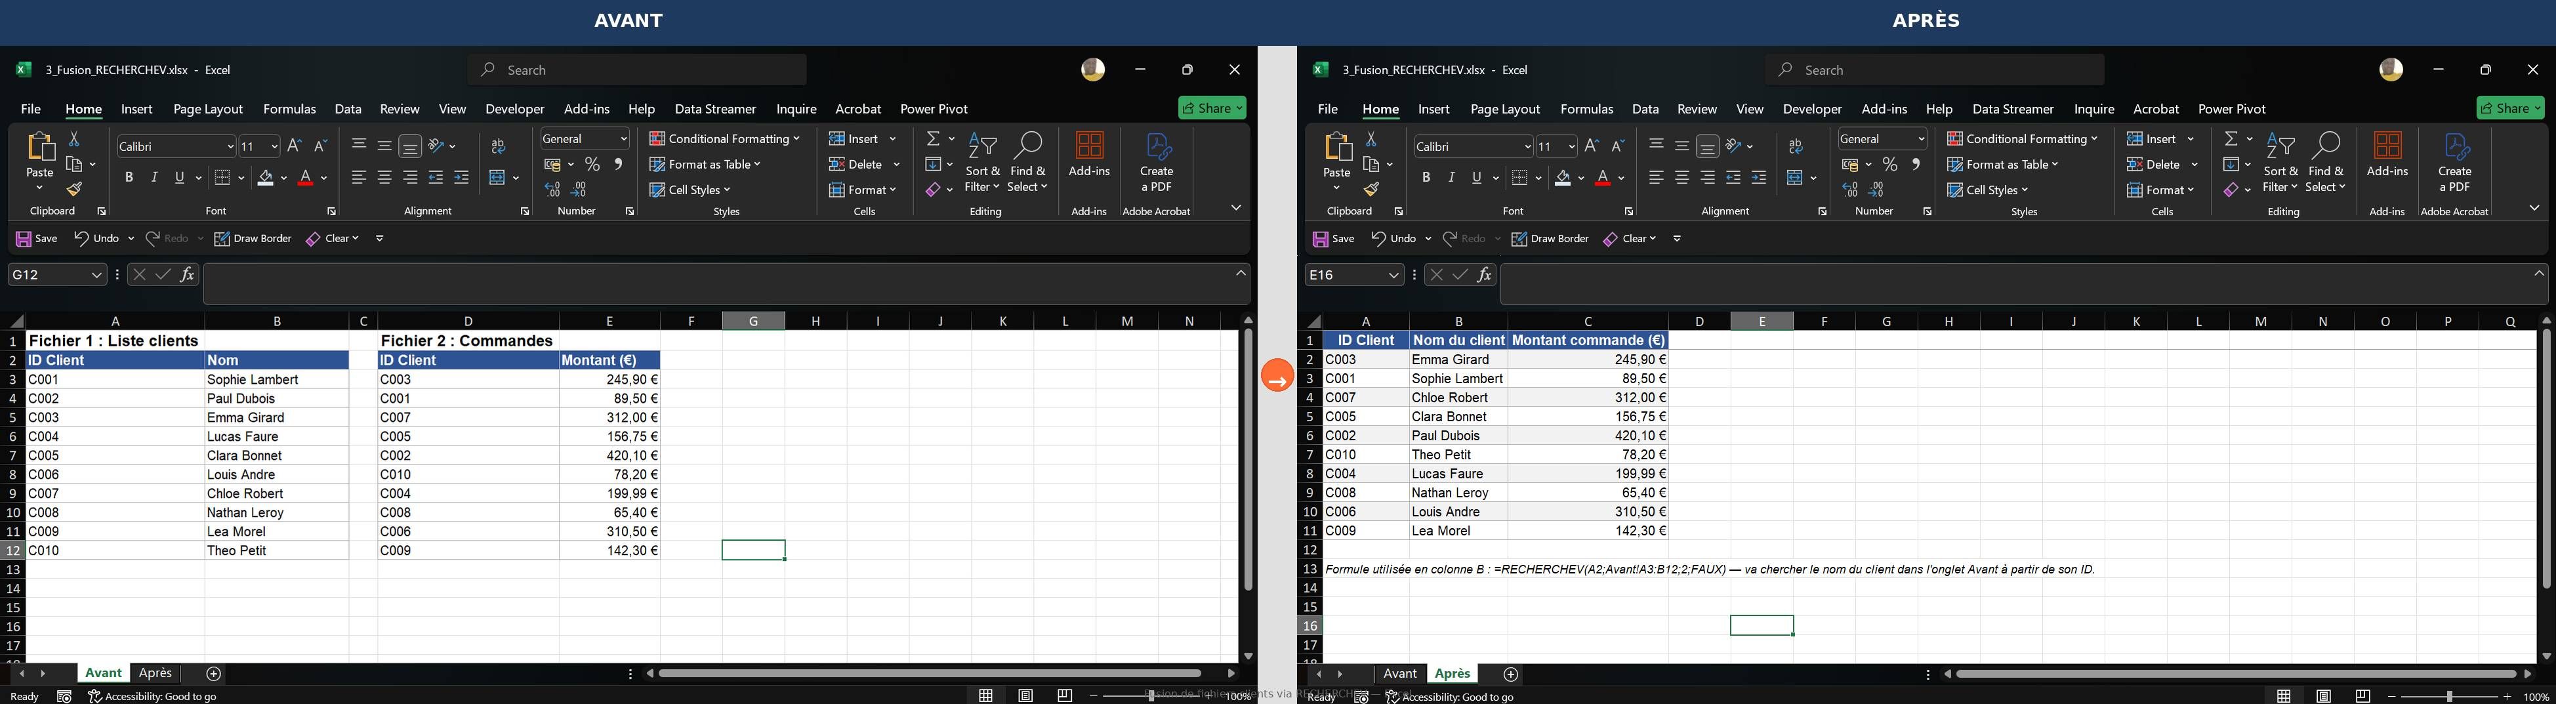Viewport: 2556px width, 704px height.
Task: Expand Conditional Formatting in left window
Action: point(724,139)
